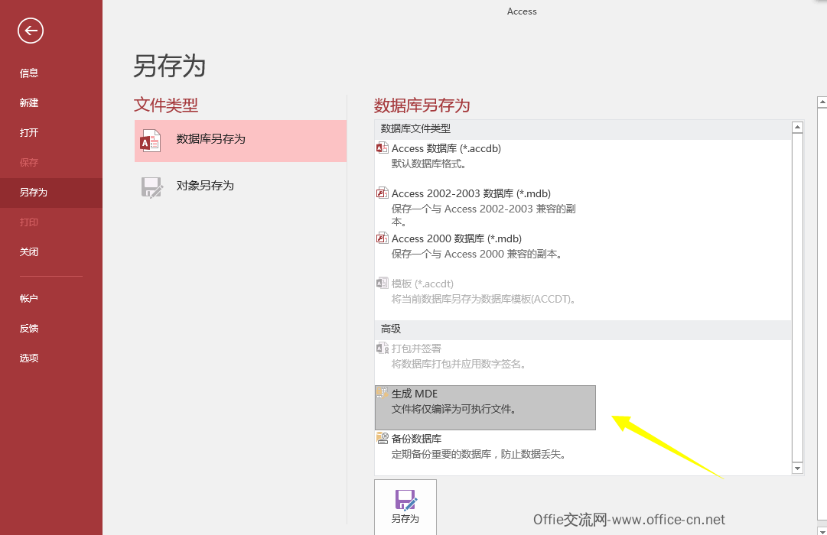
Task: Open the 打开 page
Action: [51, 133]
